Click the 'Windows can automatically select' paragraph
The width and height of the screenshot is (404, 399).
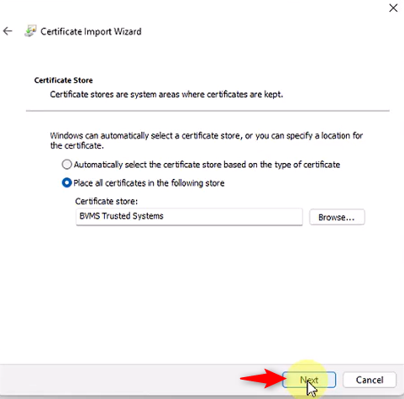(x=207, y=140)
